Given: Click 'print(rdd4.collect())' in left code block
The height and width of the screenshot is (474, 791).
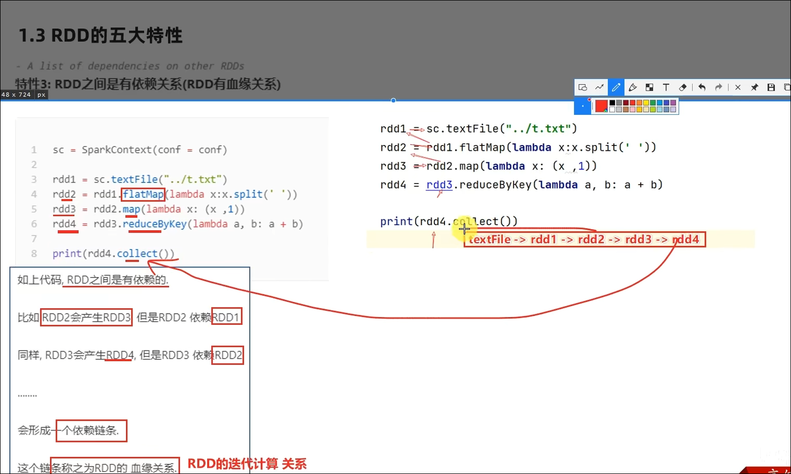Looking at the screenshot, I should 113,254.
